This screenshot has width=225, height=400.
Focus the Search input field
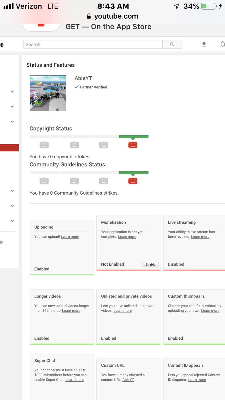coord(93,44)
